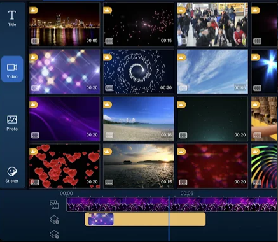Click the crown badge on red hearts clip
This screenshot has height=242, width=278.
click(33, 152)
